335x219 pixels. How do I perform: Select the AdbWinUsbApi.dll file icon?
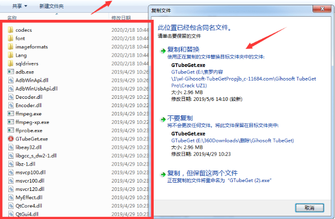point(11,88)
